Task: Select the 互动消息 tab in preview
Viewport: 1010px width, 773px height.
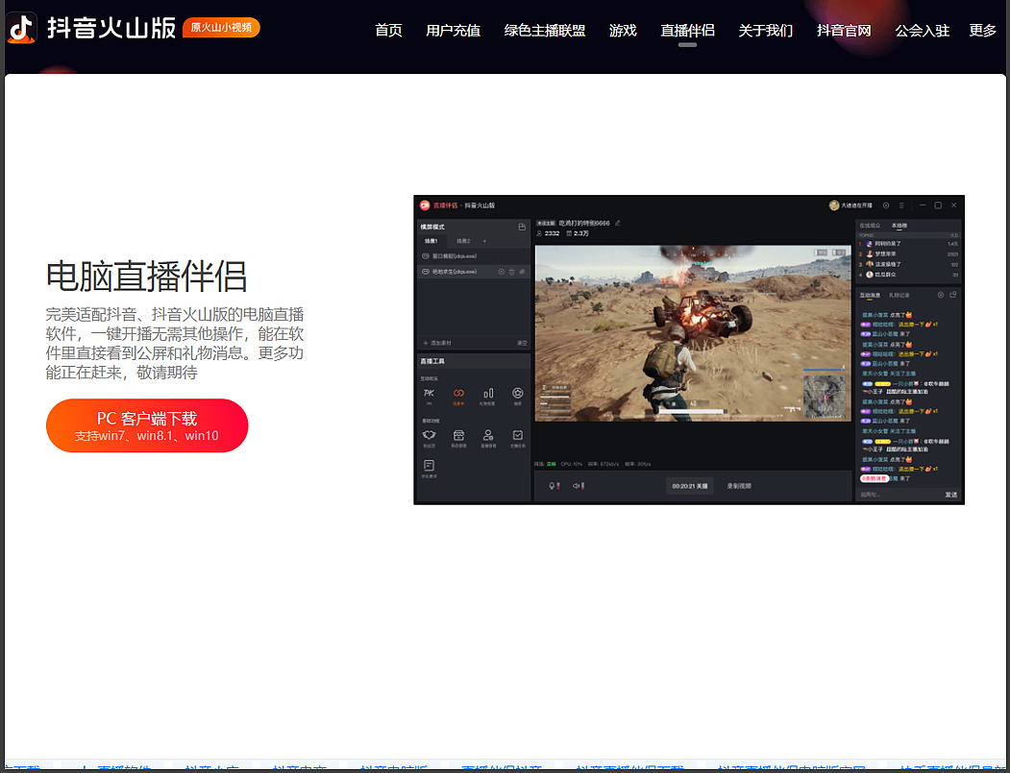Action: pyautogui.click(x=870, y=295)
